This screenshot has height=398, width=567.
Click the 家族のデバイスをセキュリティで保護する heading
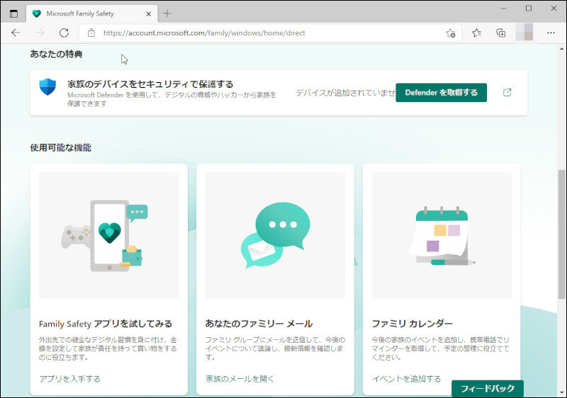150,84
